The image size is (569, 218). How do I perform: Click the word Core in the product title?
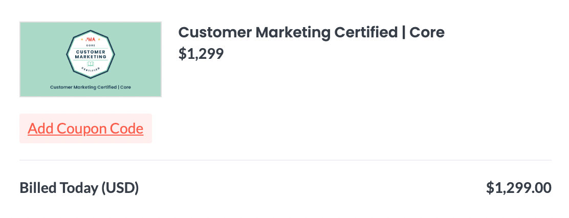427,33
